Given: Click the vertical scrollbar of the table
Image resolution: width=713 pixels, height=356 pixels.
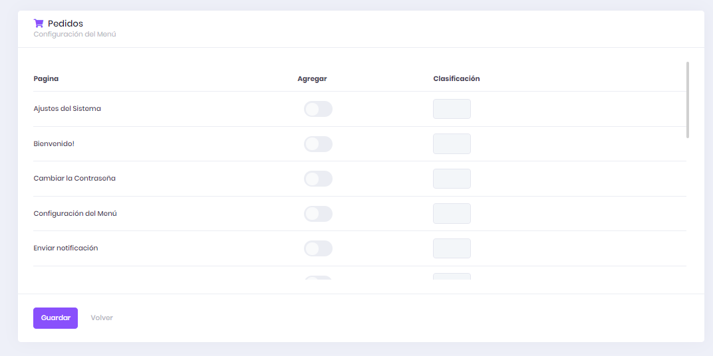Looking at the screenshot, I should click(688, 100).
